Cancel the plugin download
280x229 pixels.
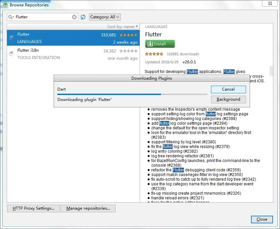(228, 89)
